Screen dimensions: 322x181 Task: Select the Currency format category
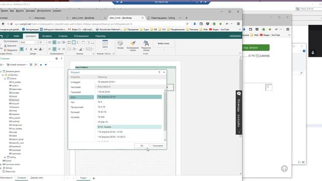[82, 92]
